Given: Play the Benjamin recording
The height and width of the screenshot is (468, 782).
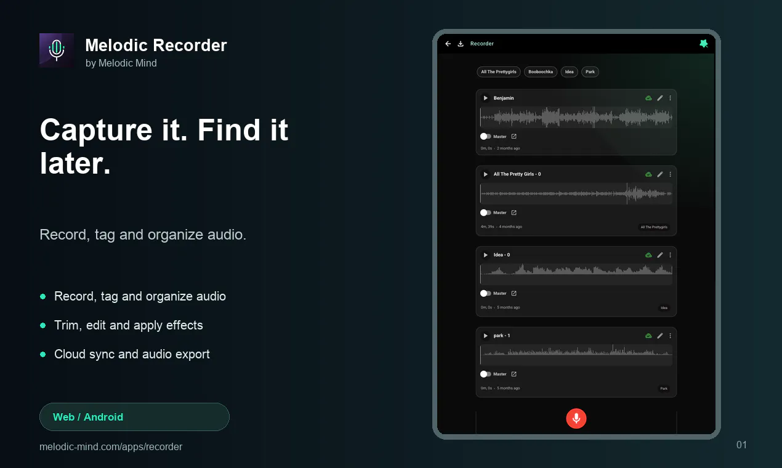Looking at the screenshot, I should tap(485, 98).
